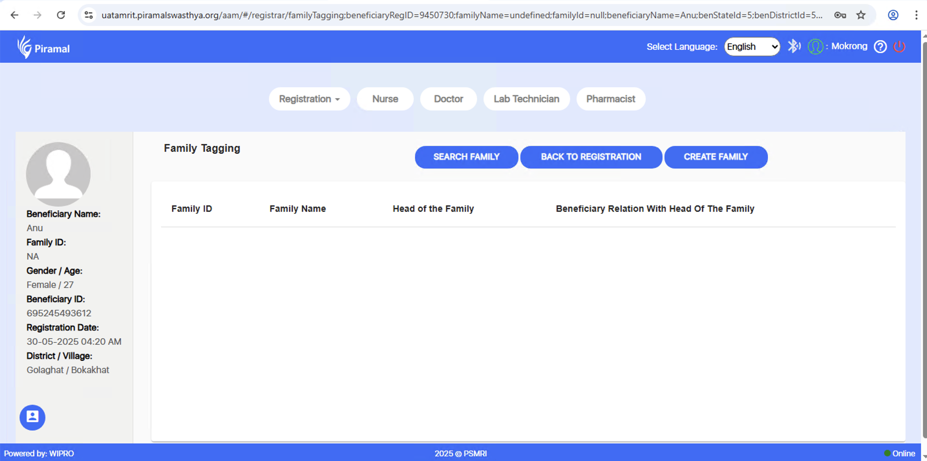Click the browser address bar URL
The width and height of the screenshot is (927, 461).
point(462,15)
